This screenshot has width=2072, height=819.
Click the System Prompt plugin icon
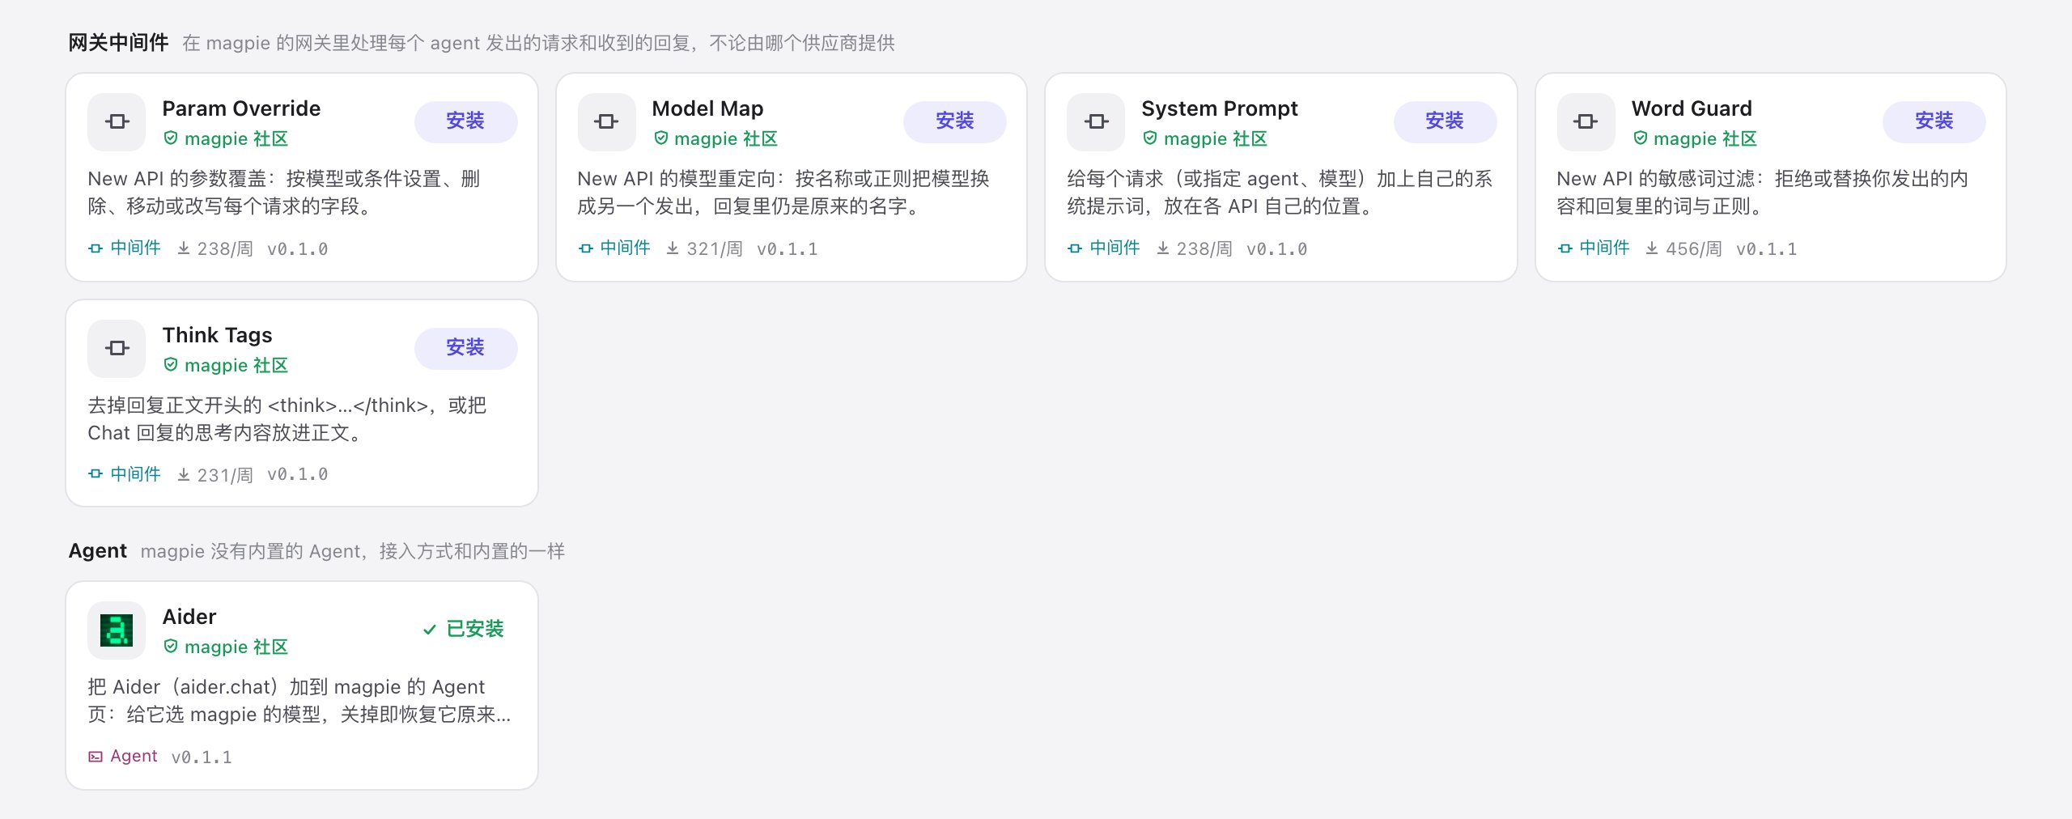click(x=1096, y=121)
